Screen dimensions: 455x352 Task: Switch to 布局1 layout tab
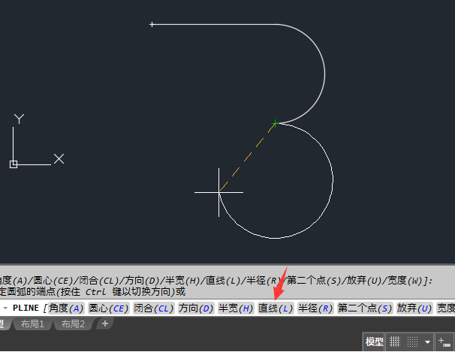[x=32, y=323]
